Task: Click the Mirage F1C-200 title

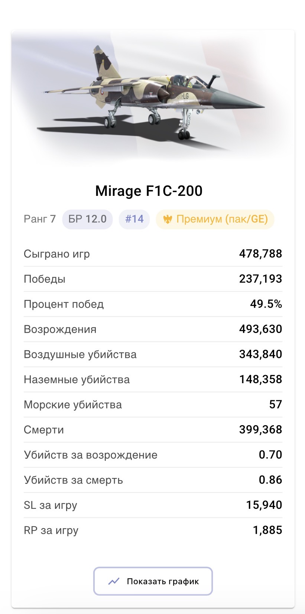Action: [149, 191]
